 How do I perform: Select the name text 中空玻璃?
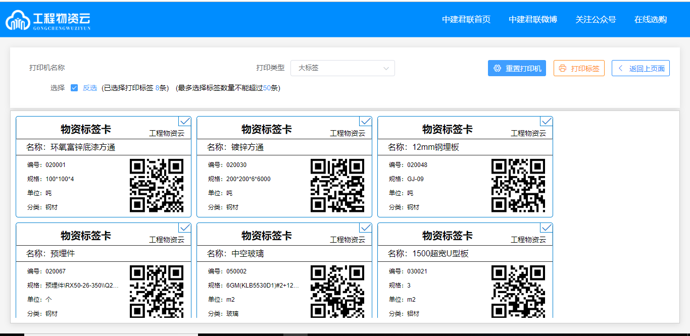[x=248, y=254]
